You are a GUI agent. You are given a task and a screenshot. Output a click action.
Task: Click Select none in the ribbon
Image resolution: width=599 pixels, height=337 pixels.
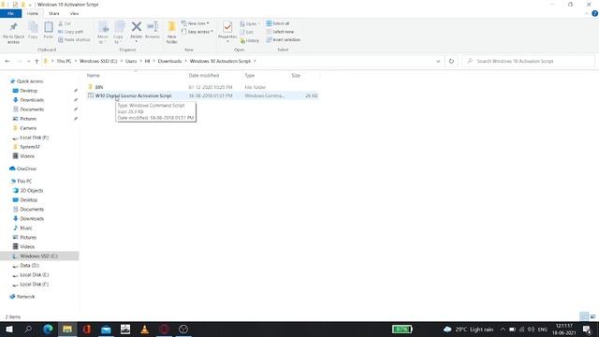pyautogui.click(x=280, y=32)
